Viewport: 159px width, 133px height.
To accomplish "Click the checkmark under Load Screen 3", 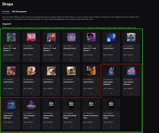I will 71,93.
